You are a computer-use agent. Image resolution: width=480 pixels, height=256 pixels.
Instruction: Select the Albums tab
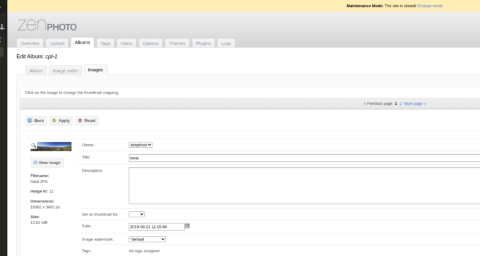[82, 42]
